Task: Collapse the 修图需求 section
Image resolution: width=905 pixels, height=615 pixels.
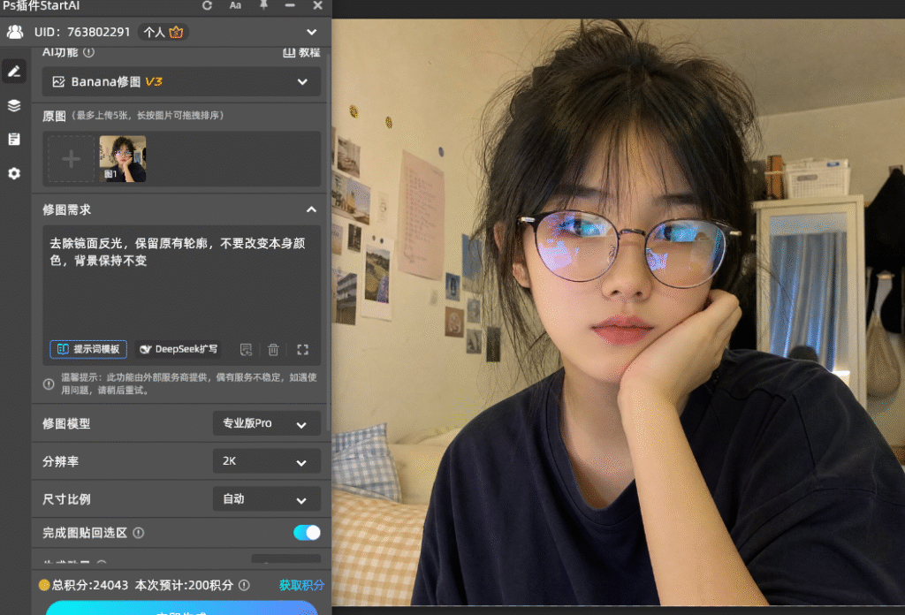Action: pos(311,209)
